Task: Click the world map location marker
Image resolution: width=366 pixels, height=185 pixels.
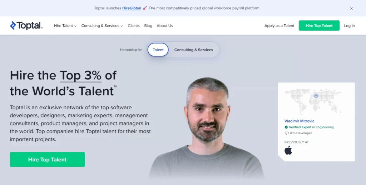Action: (x=316, y=96)
